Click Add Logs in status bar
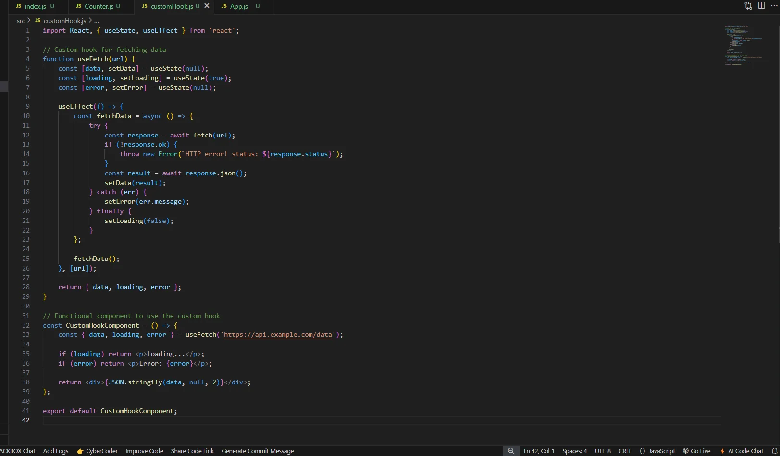 pyautogui.click(x=56, y=451)
